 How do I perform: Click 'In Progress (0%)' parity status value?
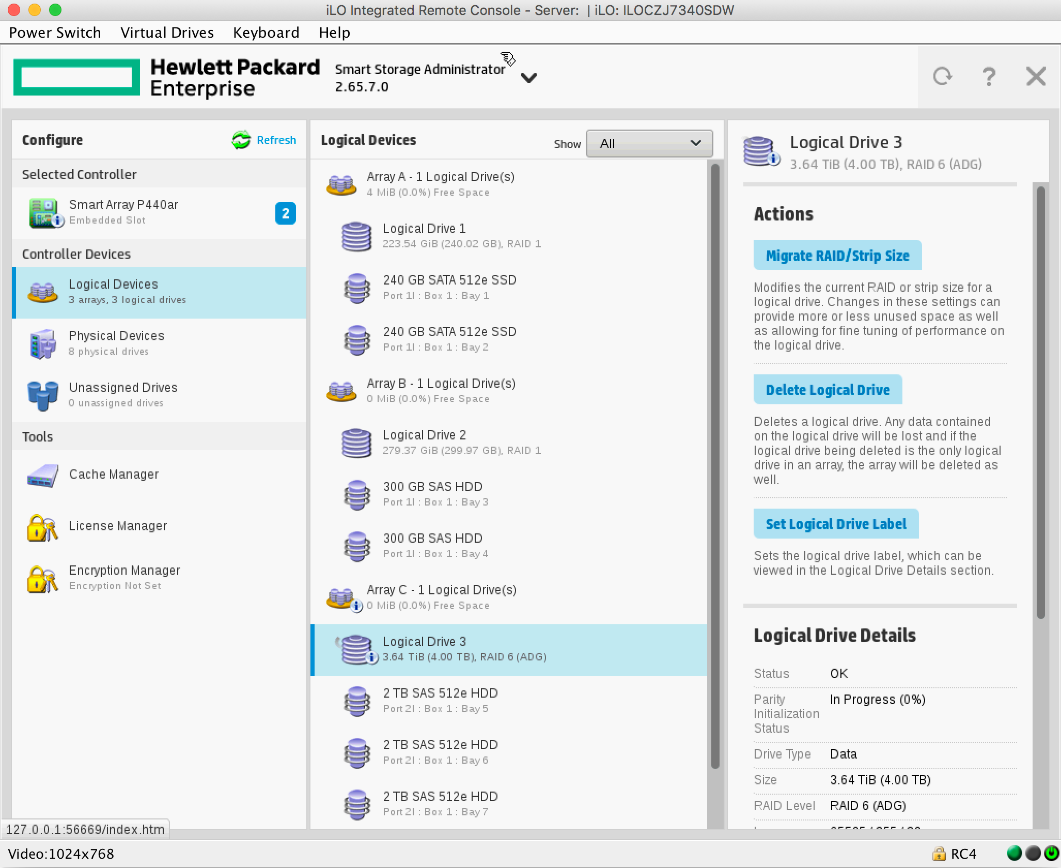[878, 700]
